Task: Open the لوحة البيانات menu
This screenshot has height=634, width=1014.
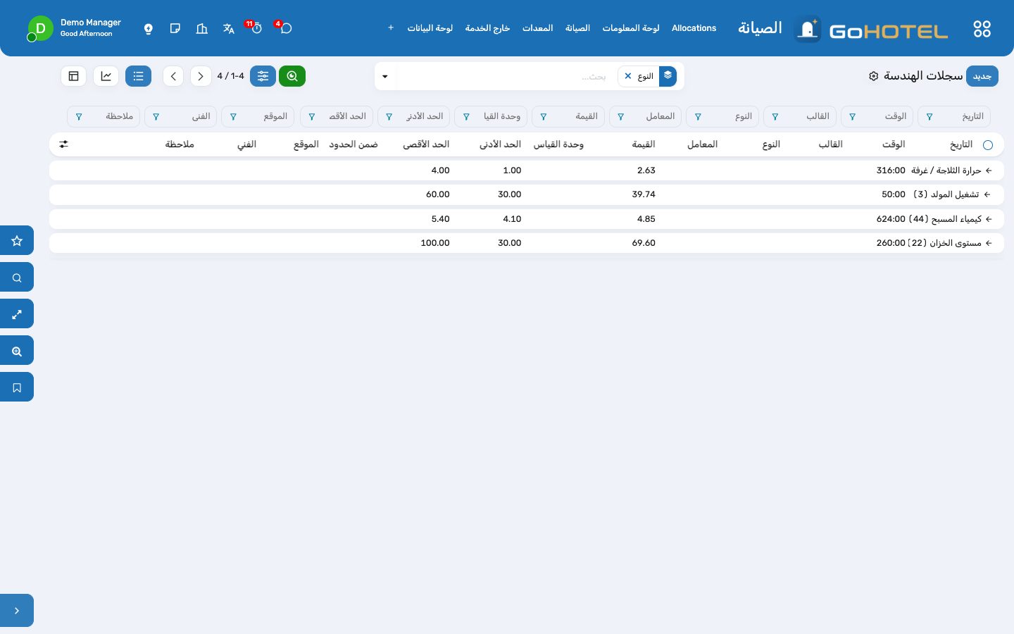Action: (430, 28)
